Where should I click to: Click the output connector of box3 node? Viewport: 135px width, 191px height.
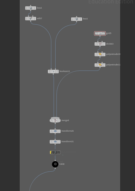point(77,22)
